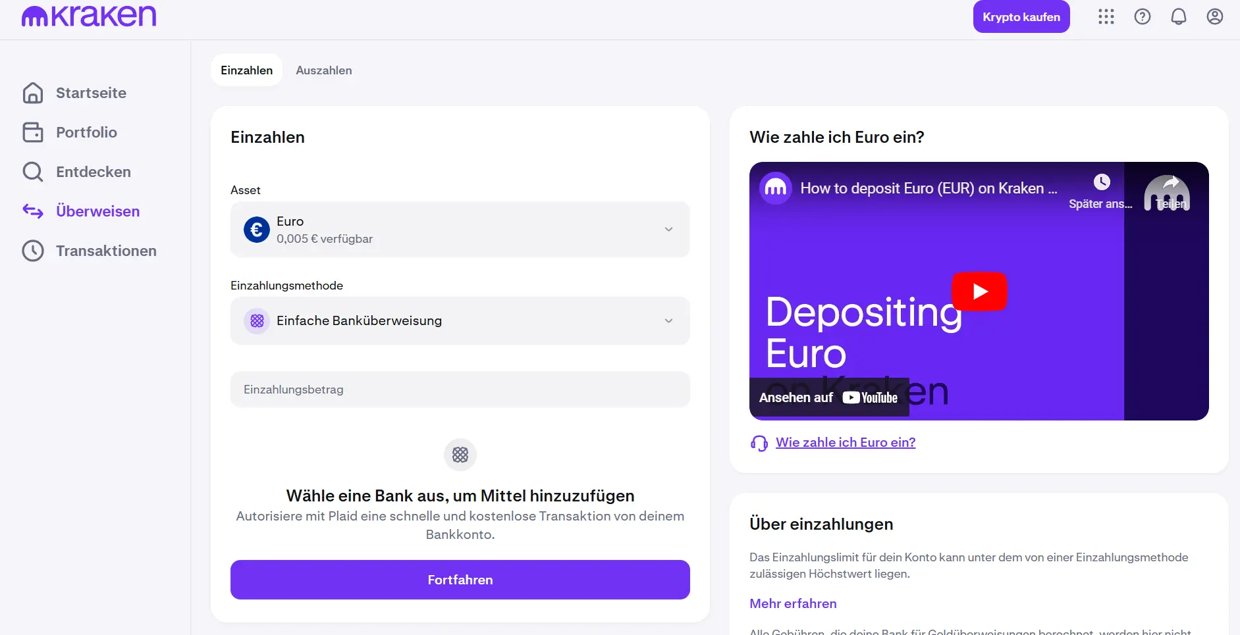Click the Entdecken magnifier icon

coord(33,172)
